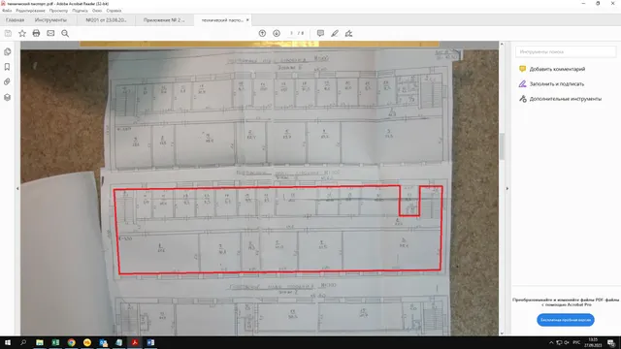This screenshot has width=621, height=349.
Task: Switch to the Инструменты tab
Action: (50, 19)
